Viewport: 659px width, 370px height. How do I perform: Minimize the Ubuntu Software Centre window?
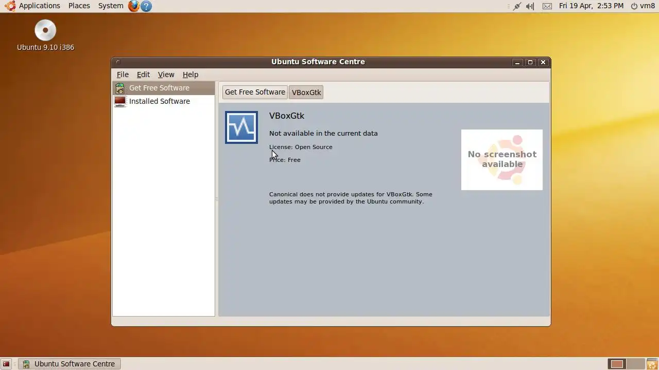[x=517, y=62]
